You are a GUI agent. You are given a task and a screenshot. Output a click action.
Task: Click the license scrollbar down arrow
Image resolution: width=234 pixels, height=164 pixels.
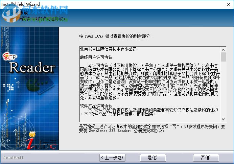(x=223, y=119)
